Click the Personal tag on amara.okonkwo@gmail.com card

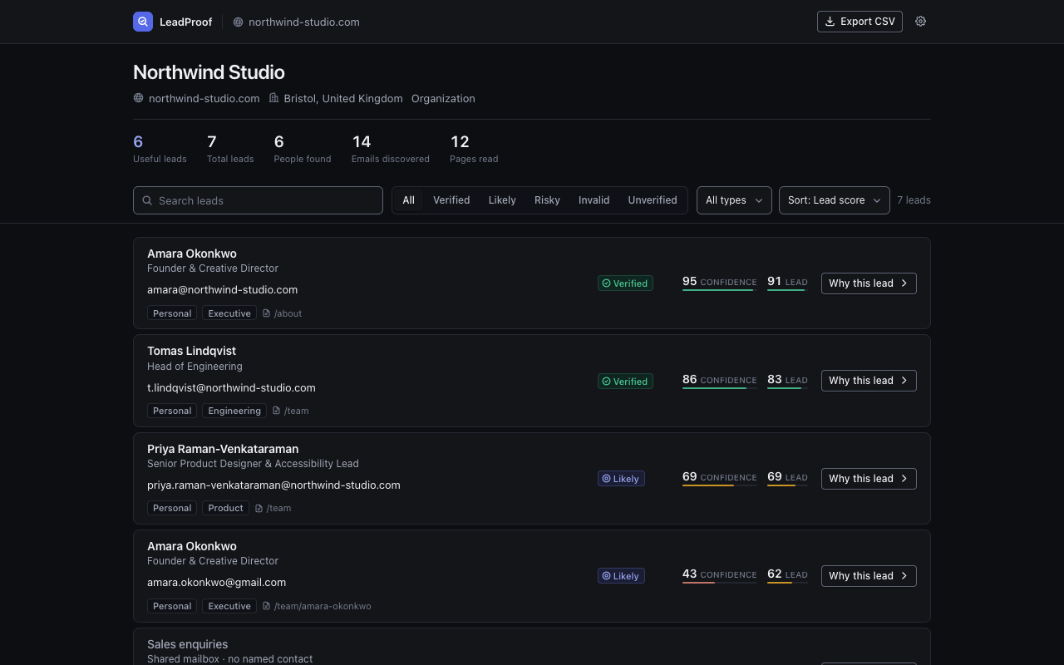pyautogui.click(x=172, y=606)
